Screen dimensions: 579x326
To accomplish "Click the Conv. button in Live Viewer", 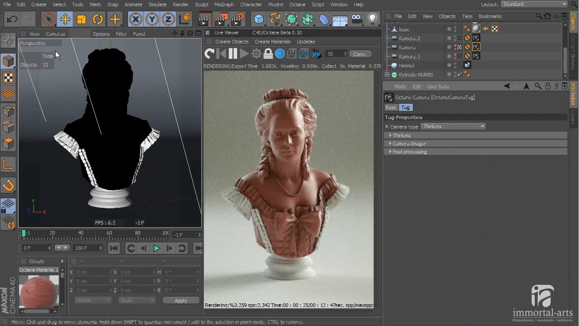I will [360, 54].
